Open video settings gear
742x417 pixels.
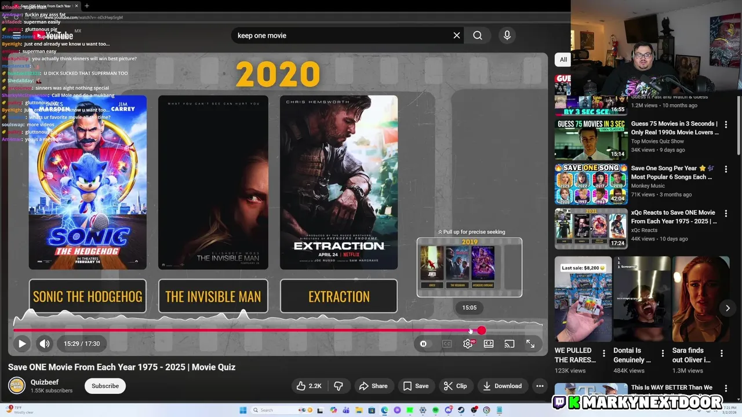pyautogui.click(x=468, y=343)
